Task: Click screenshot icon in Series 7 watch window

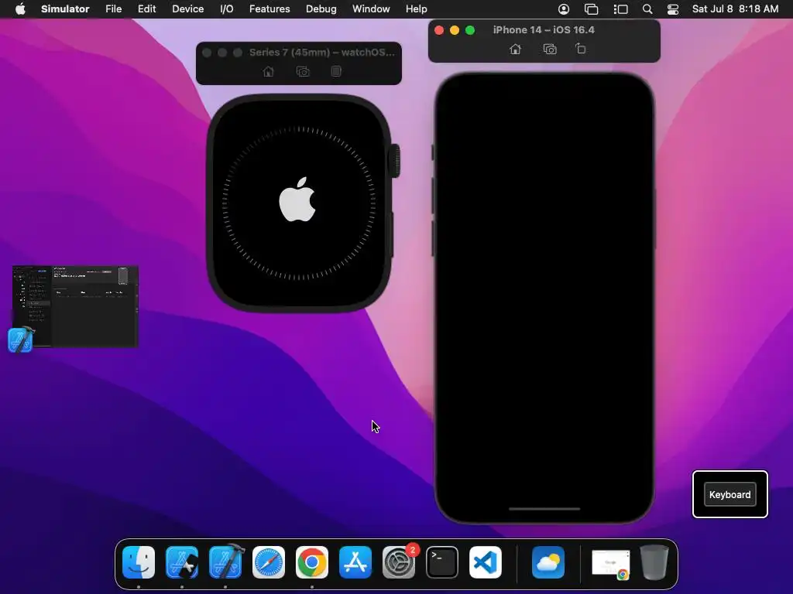Action: point(303,71)
